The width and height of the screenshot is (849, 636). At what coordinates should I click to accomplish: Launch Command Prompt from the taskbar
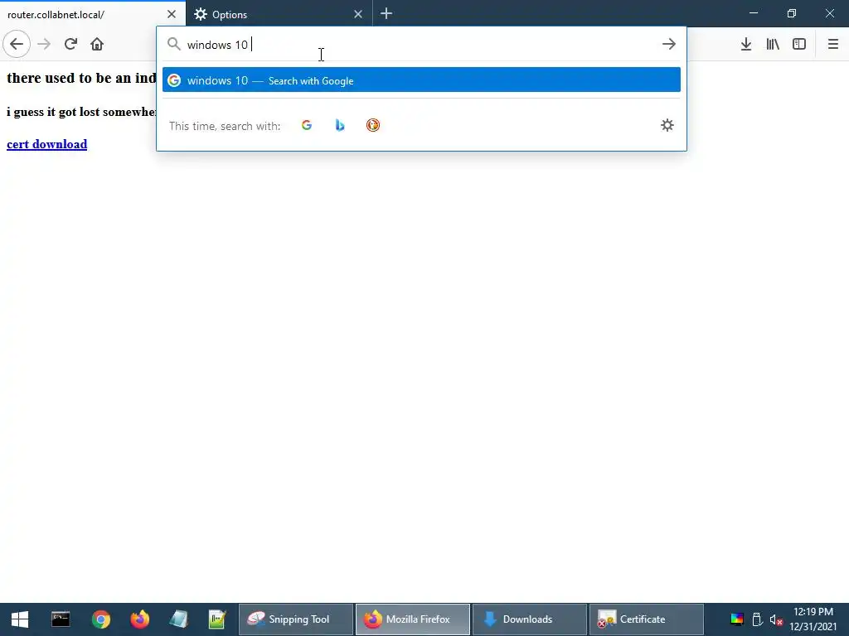[61, 619]
